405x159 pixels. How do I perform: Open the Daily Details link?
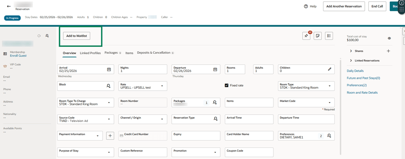tap(355, 71)
